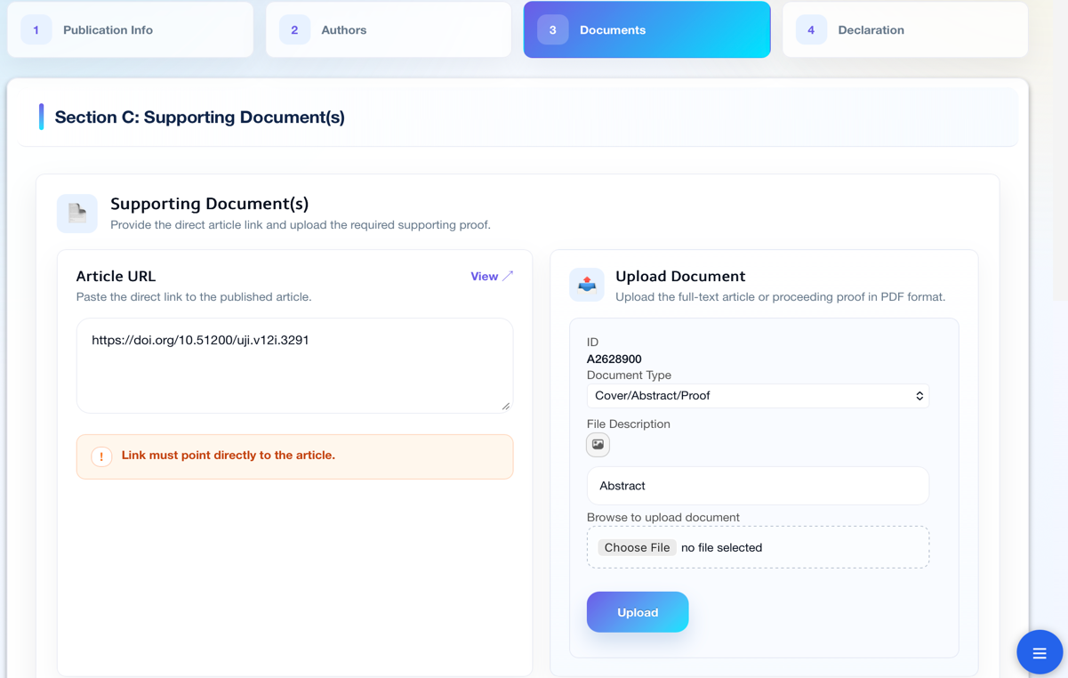The image size is (1068, 678).
Task: Select the Documents tab
Action: (x=647, y=30)
